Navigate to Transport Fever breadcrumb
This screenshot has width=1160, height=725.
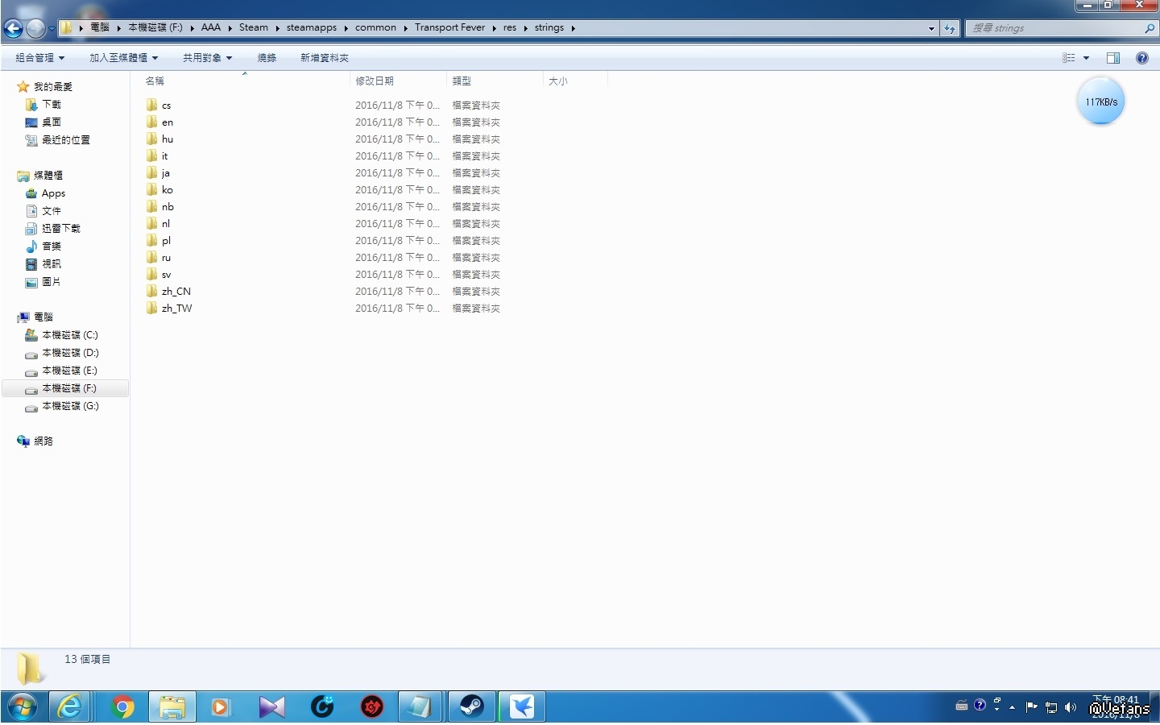[x=449, y=27]
